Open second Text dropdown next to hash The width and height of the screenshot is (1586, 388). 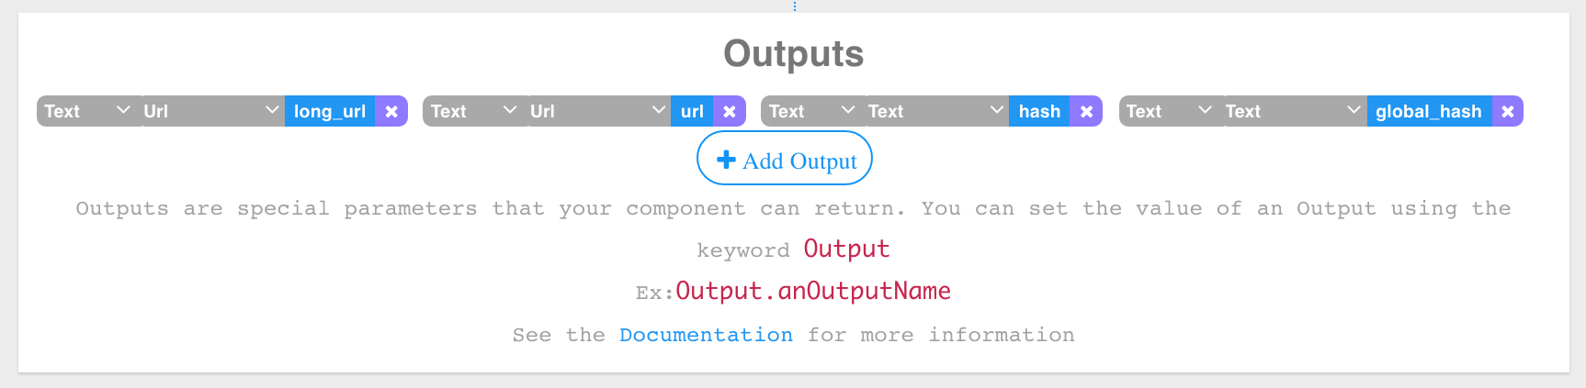938,111
